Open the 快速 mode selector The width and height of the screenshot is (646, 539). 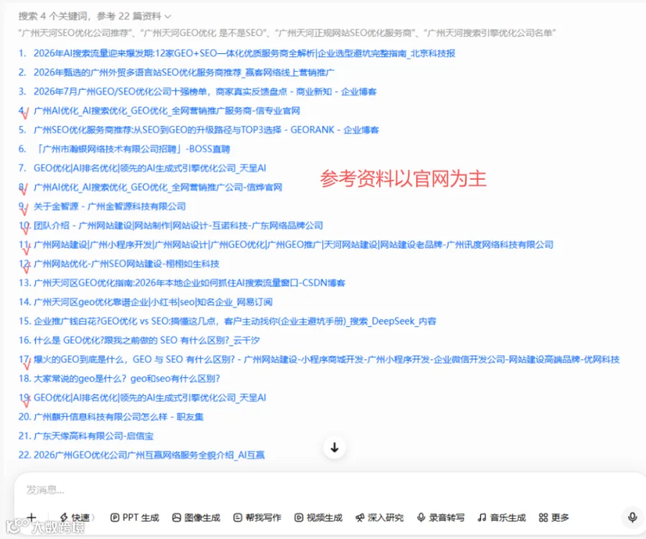coord(78,517)
